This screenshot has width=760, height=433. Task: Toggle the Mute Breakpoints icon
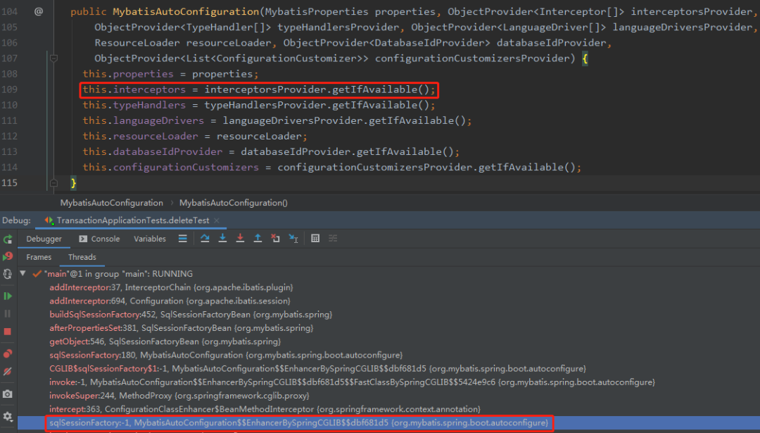7,372
